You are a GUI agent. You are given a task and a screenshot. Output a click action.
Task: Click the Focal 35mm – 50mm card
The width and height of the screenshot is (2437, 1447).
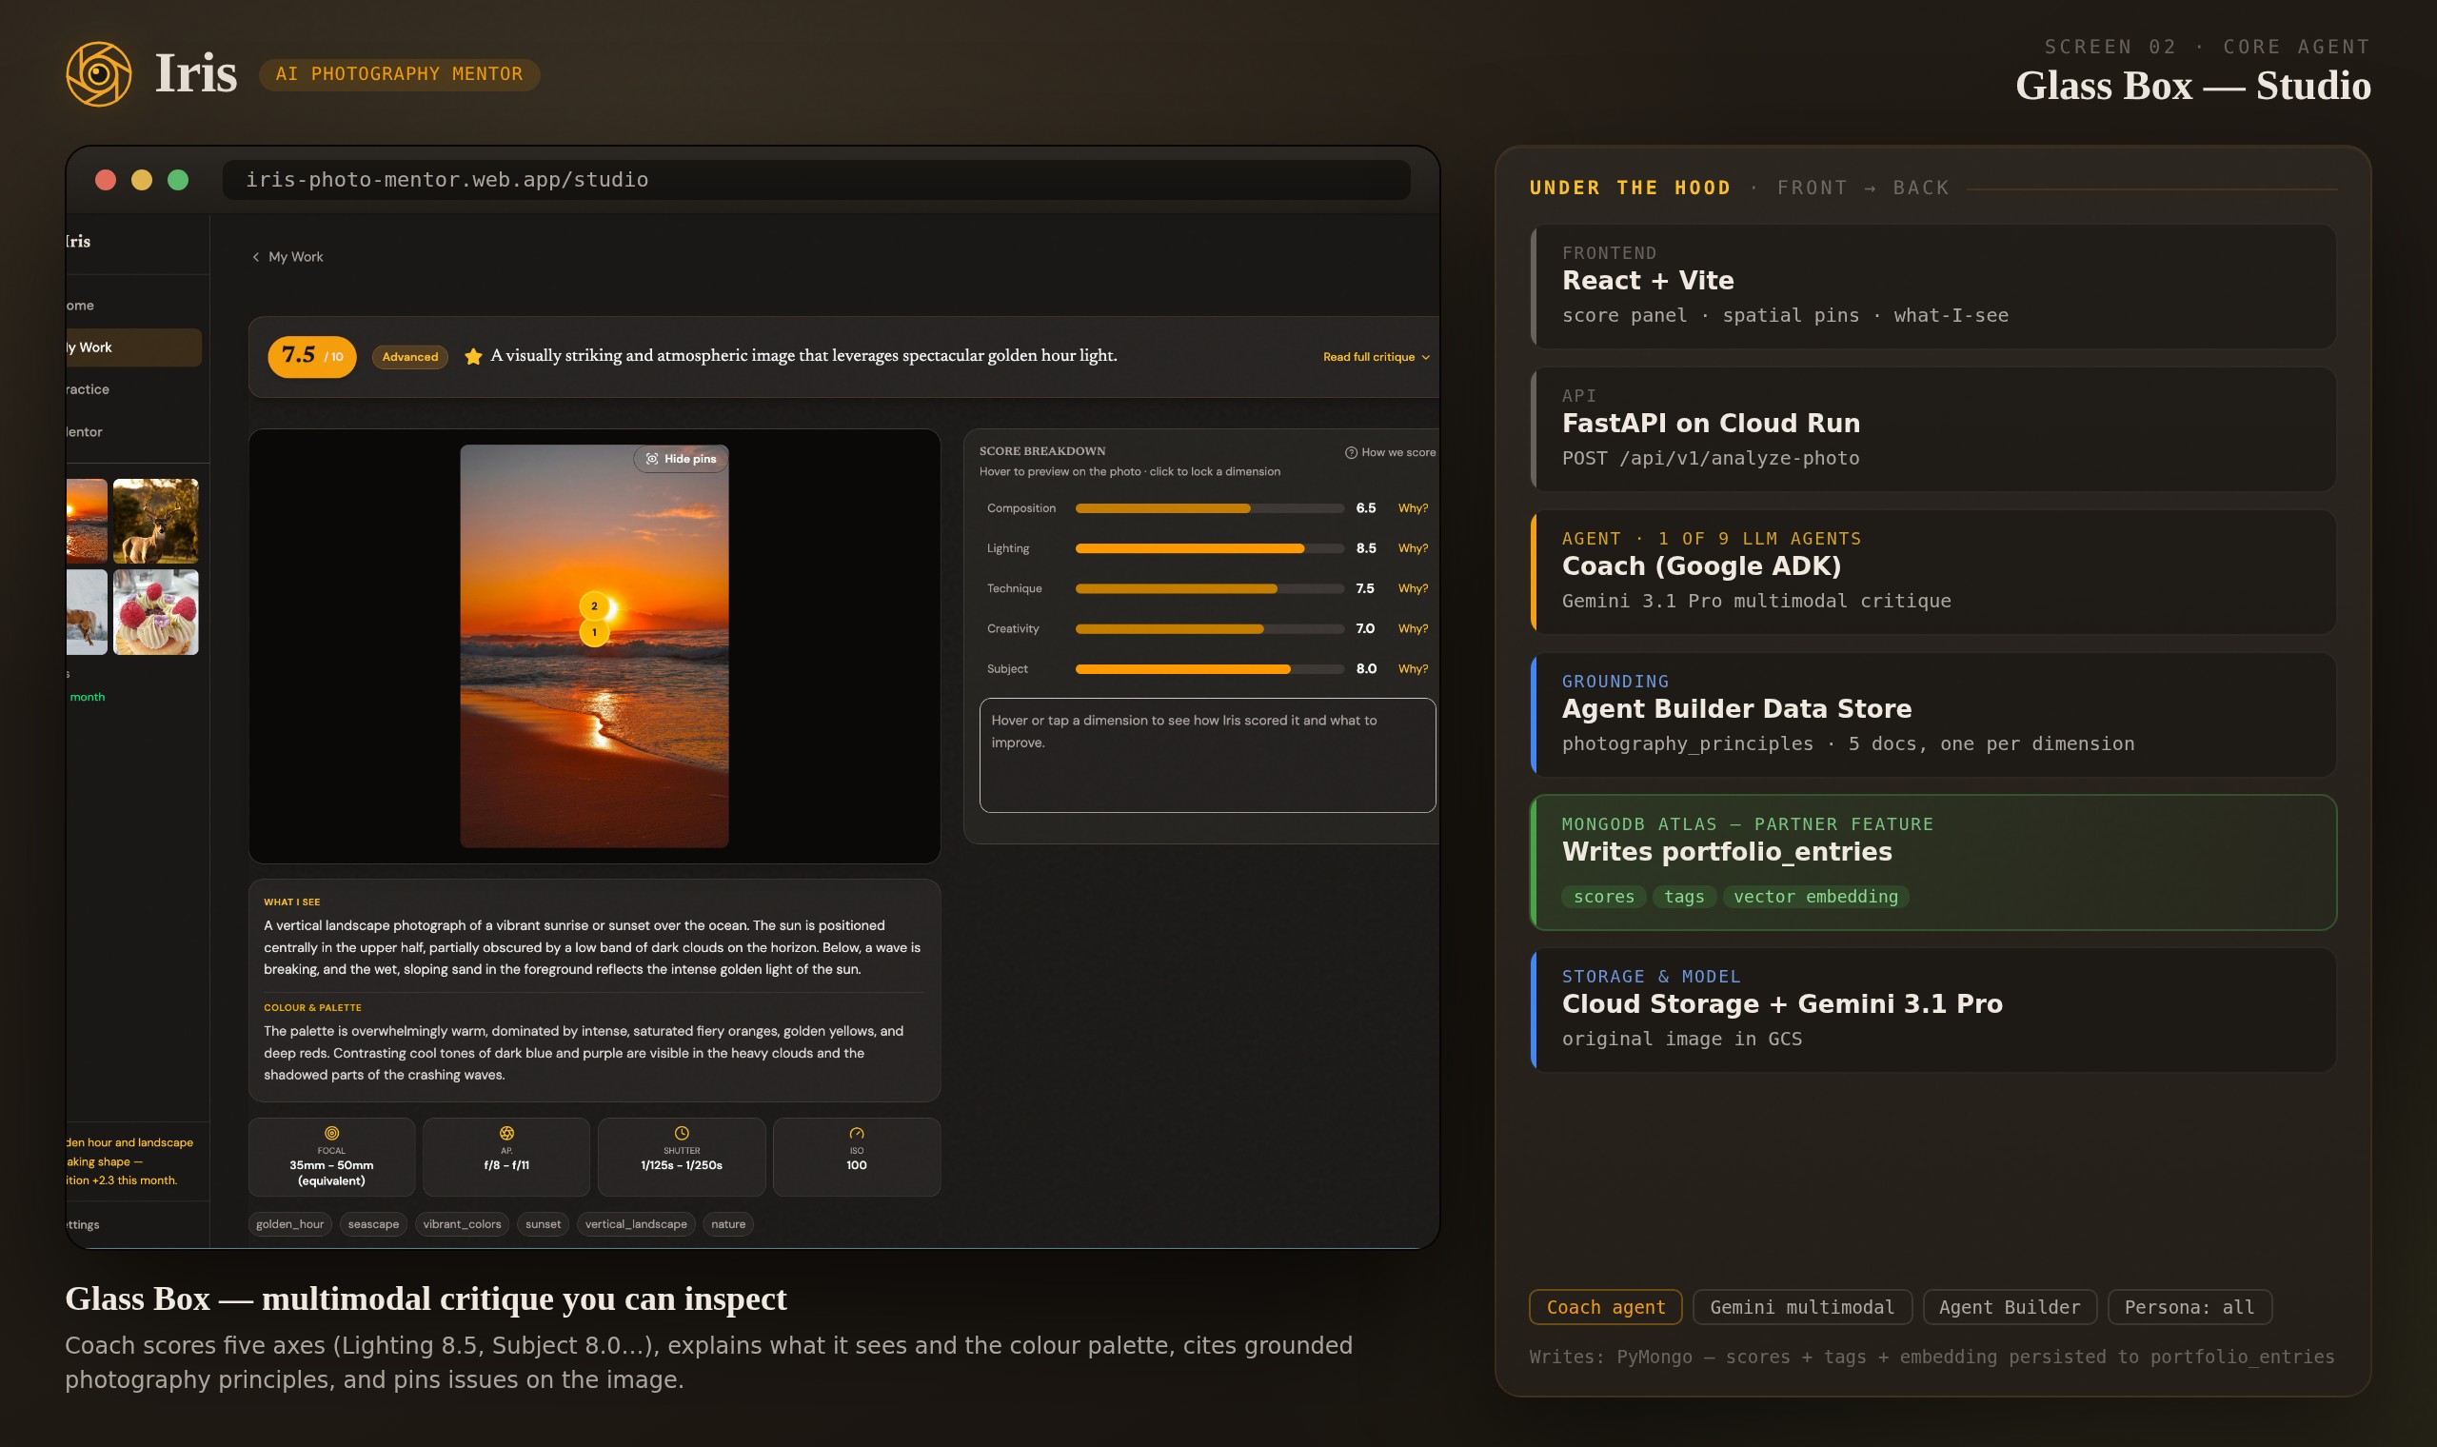(331, 1157)
